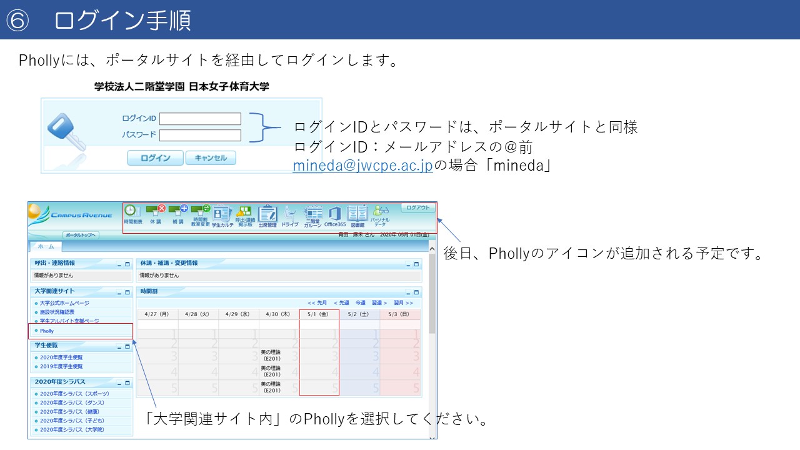
Task: Open the ドライブ icon
Action: [290, 216]
